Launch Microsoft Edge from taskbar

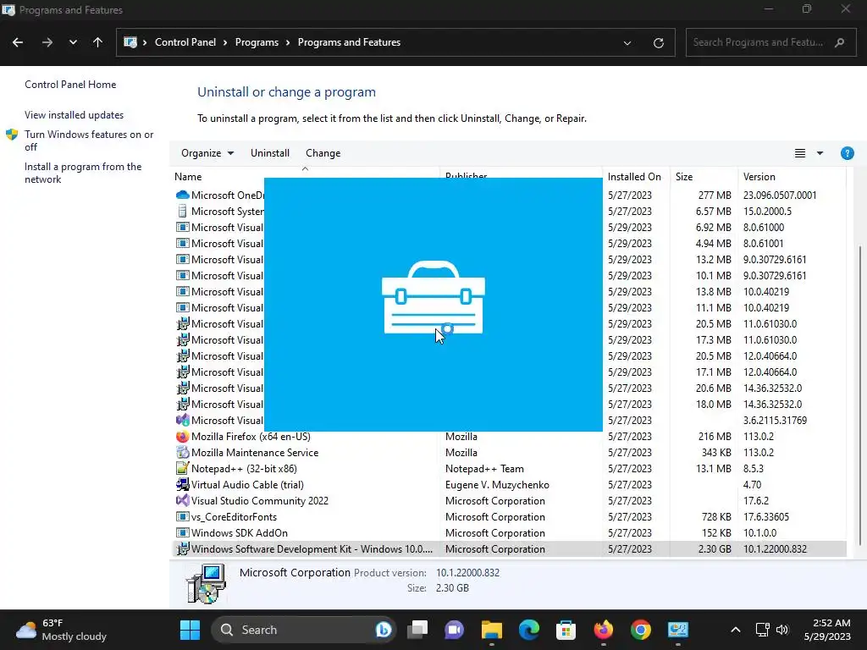pyautogui.click(x=528, y=630)
